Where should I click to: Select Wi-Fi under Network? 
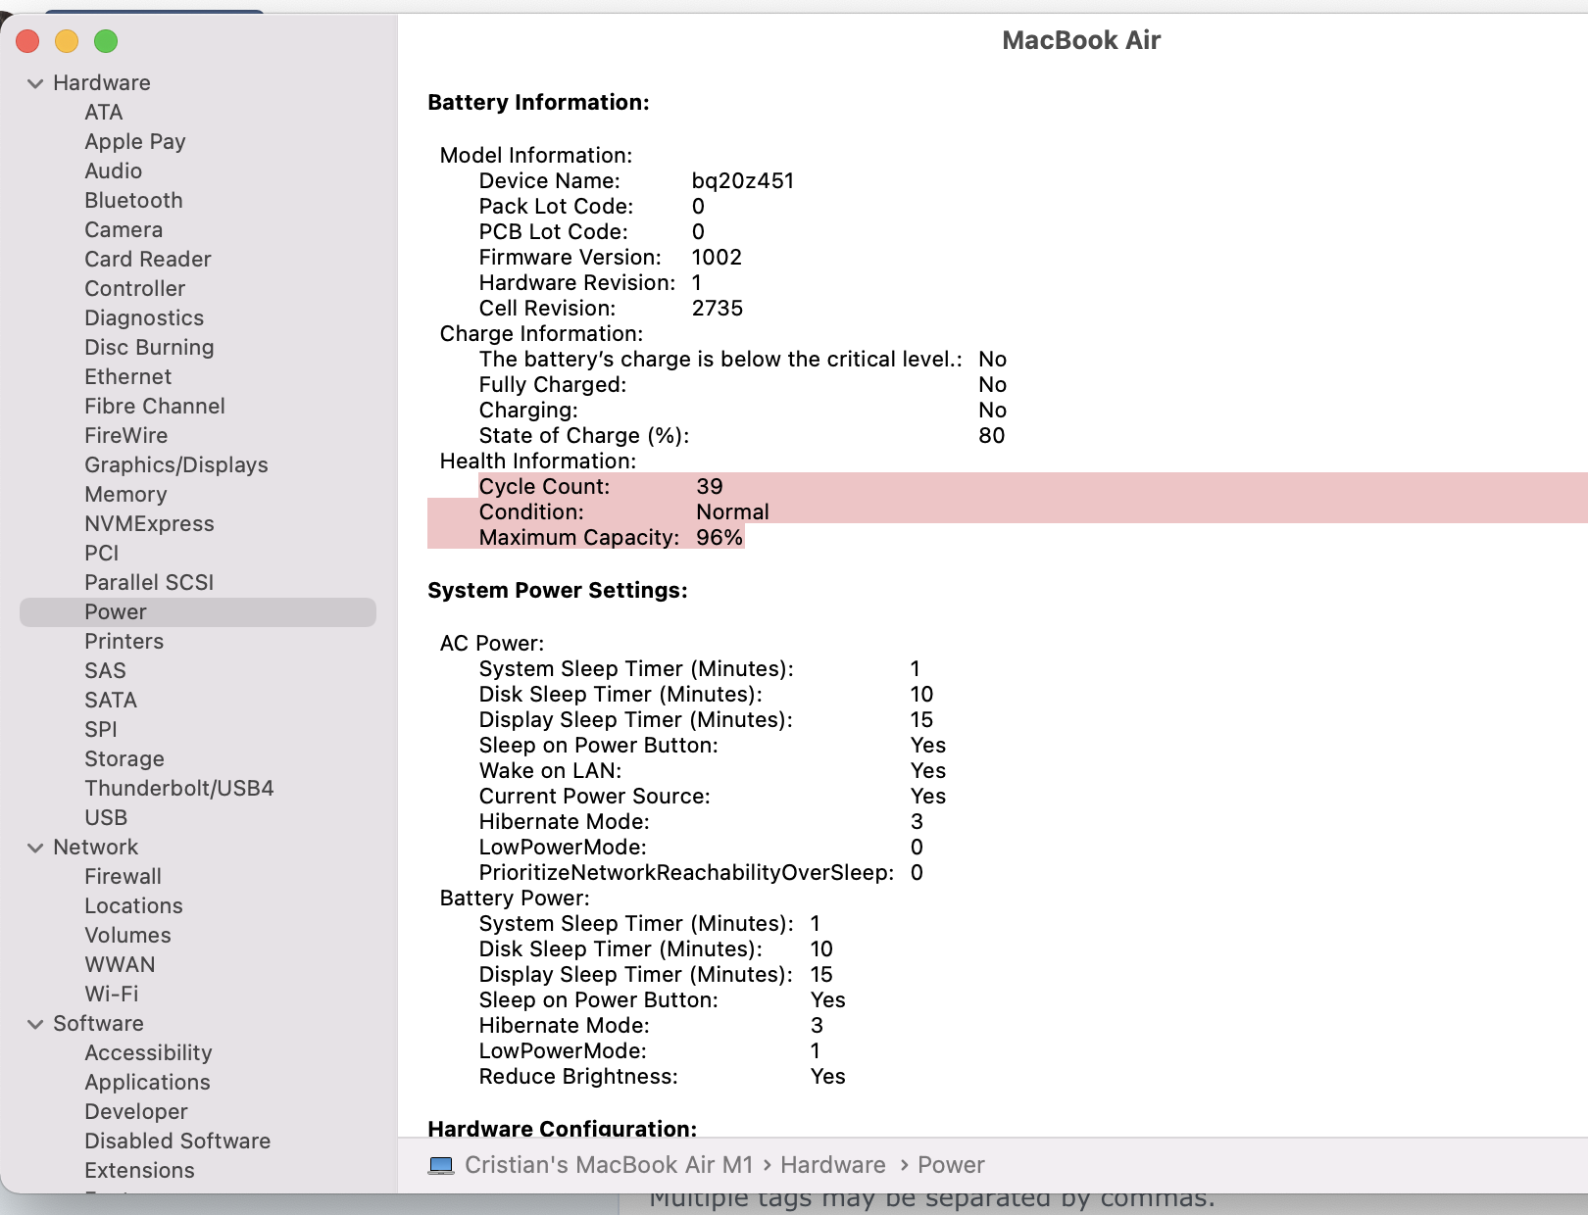(x=111, y=995)
